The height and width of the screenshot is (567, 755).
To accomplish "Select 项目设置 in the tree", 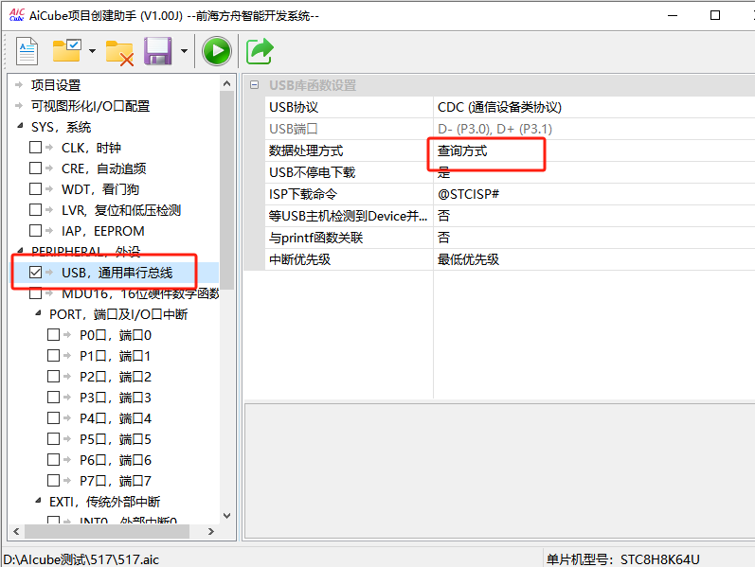I will pos(56,85).
